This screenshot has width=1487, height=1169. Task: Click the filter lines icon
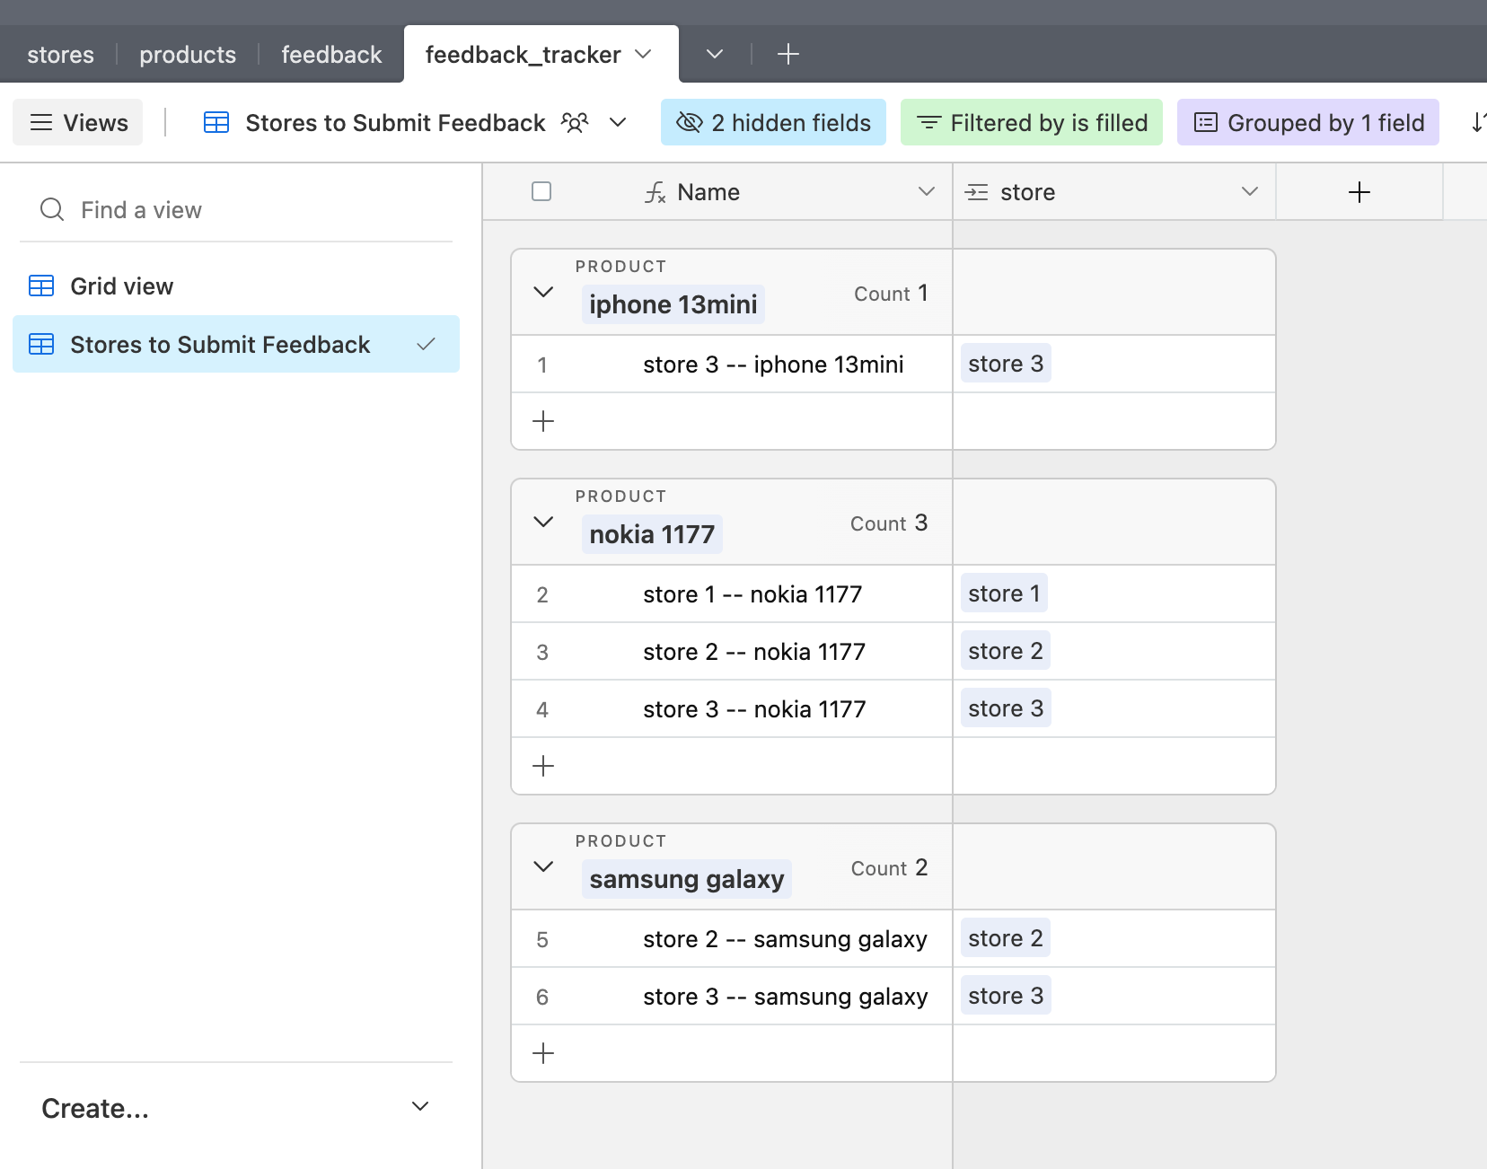[x=928, y=122]
